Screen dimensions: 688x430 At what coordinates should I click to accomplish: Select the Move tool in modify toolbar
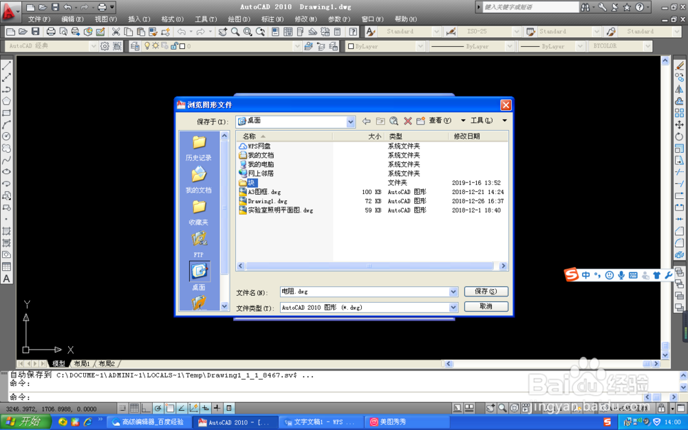click(x=679, y=125)
